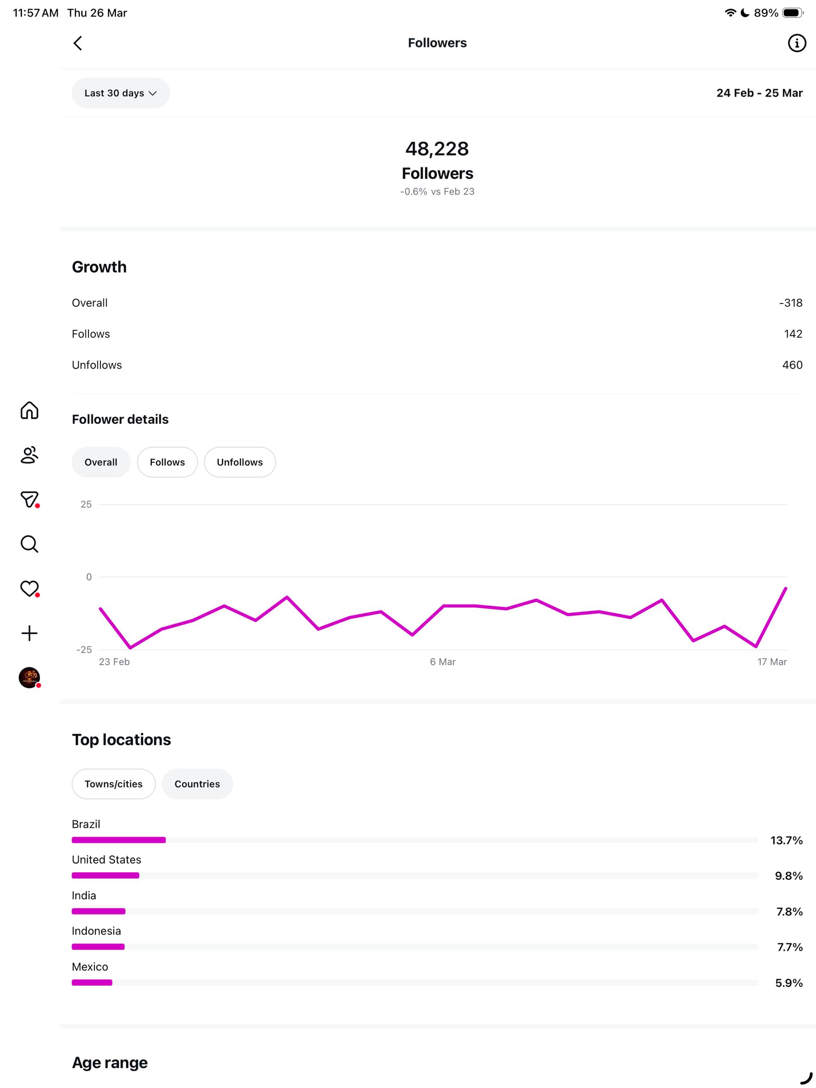816x1088 pixels.
Task: Tap the 24 Feb - 25 Mar date range
Action: click(759, 93)
